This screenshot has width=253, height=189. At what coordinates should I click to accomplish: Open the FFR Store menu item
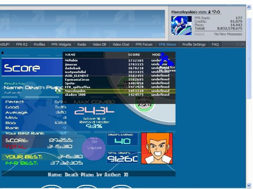pyautogui.click(x=167, y=44)
